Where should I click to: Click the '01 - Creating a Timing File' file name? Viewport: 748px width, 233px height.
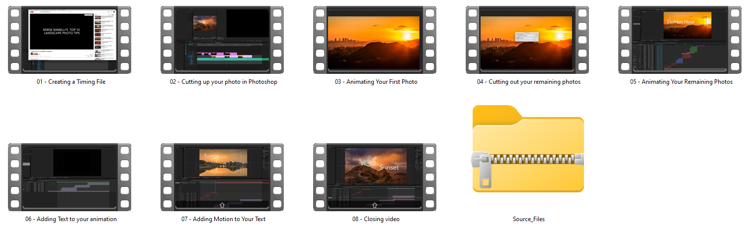pos(71,82)
